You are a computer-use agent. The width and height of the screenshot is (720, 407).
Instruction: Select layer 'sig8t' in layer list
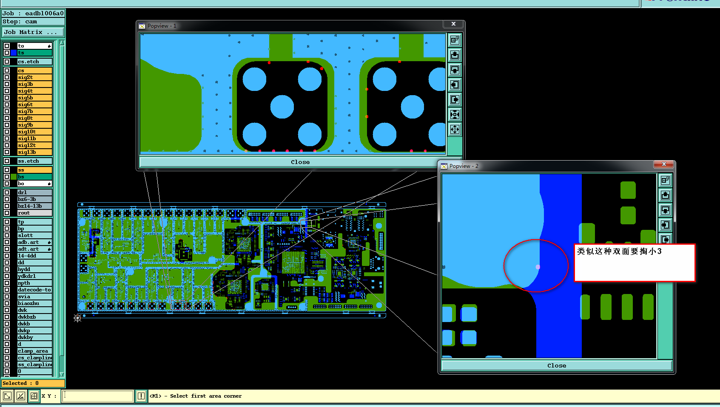34,118
